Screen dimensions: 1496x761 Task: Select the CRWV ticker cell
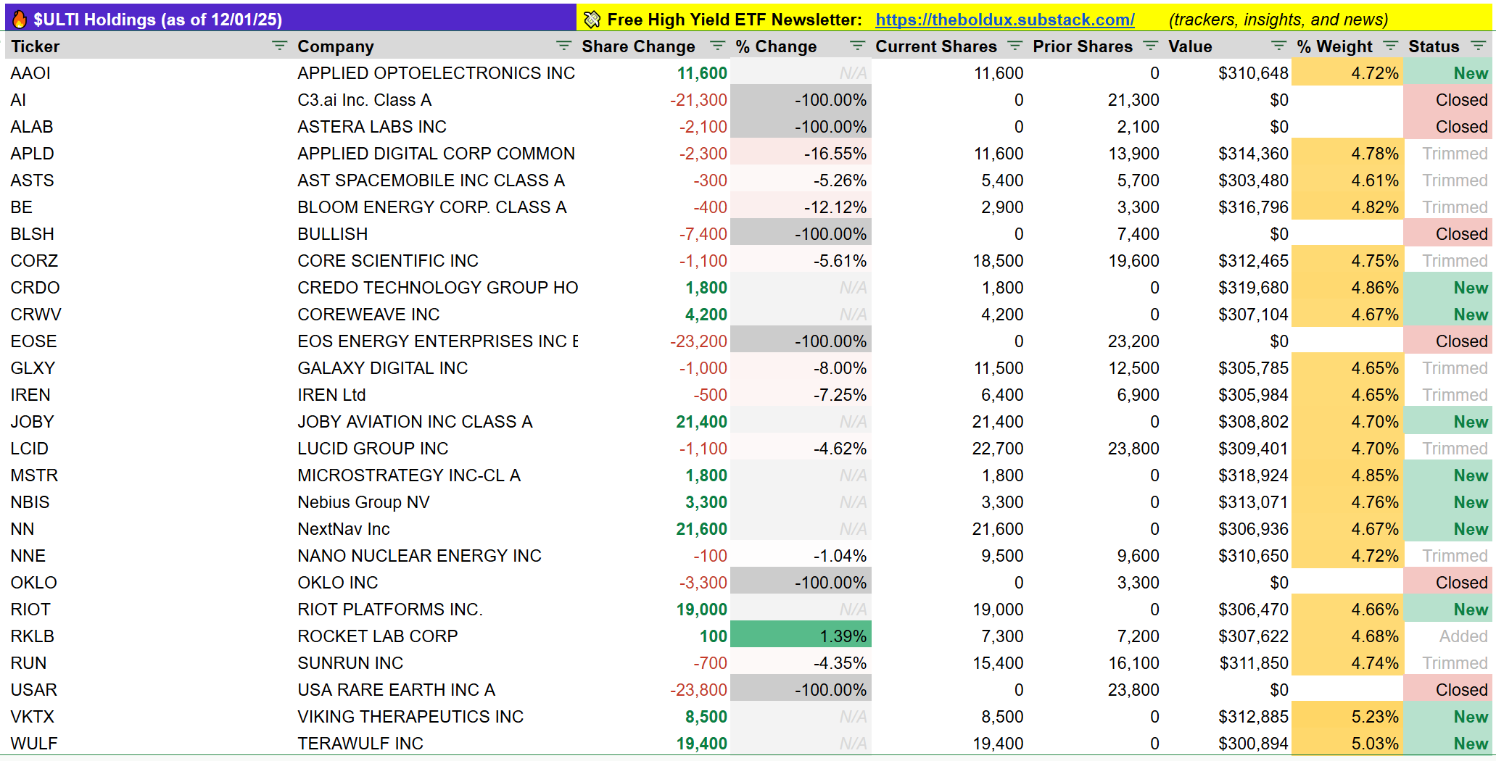click(148, 315)
